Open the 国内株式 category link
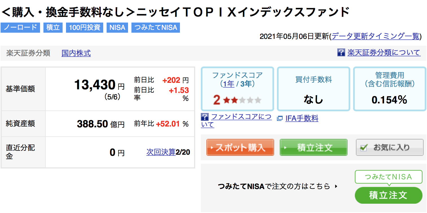Image resolution: width=427 pixels, height=213 pixels. pos(76,53)
